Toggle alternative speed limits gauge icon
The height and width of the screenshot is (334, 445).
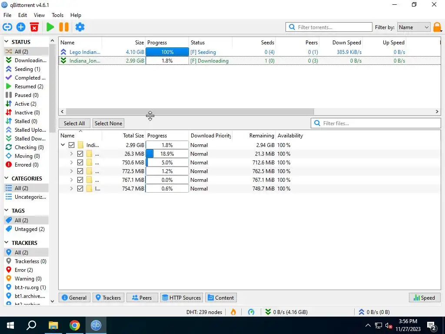coord(251,312)
